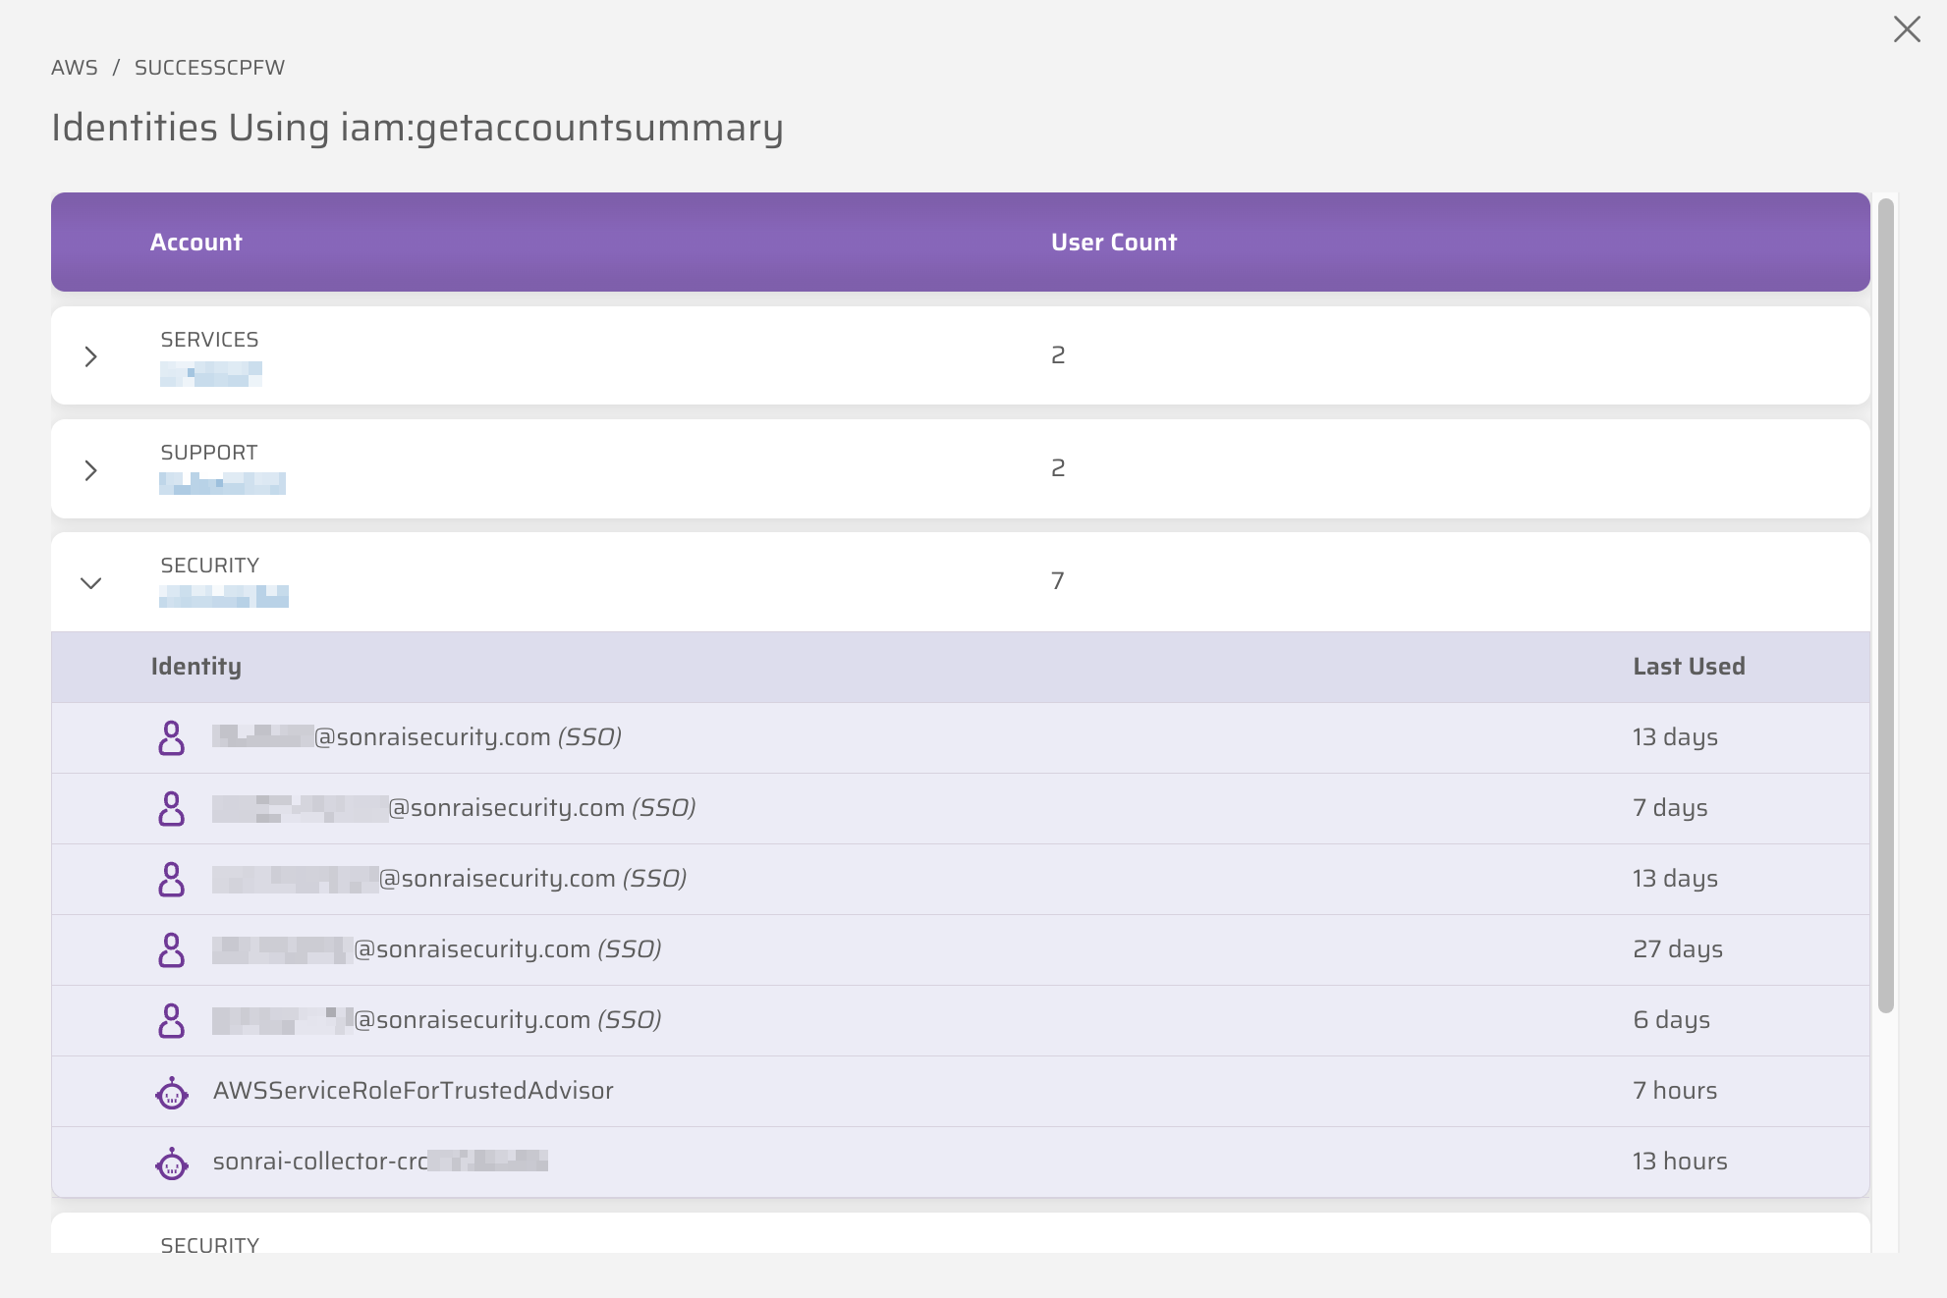This screenshot has width=1947, height=1298.
Task: Click the user icon in the third identity row
Action: point(171,879)
